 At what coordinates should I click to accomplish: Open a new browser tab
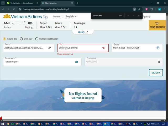[77, 3]
